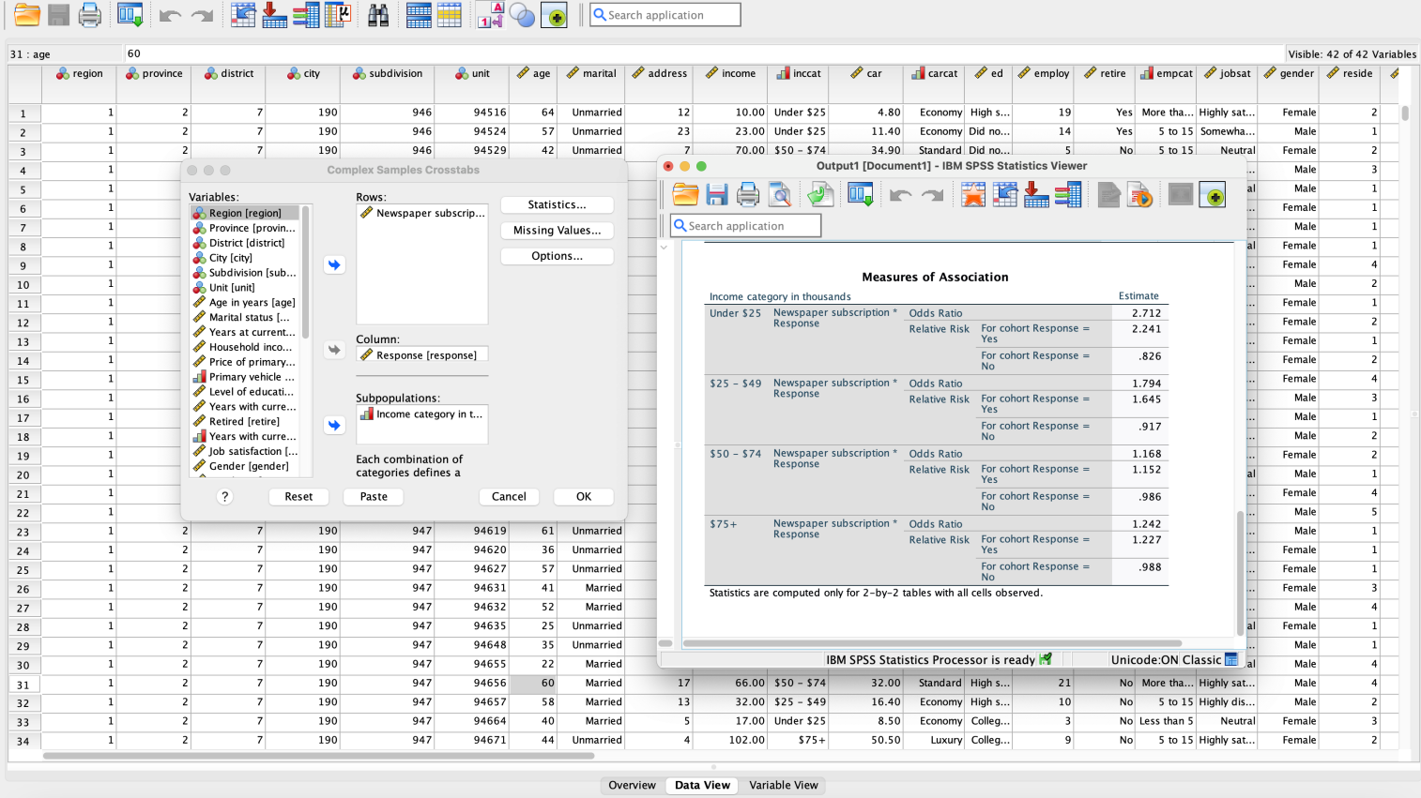Click the jobsat column header
This screenshot has width=1421, height=798.
(1227, 73)
